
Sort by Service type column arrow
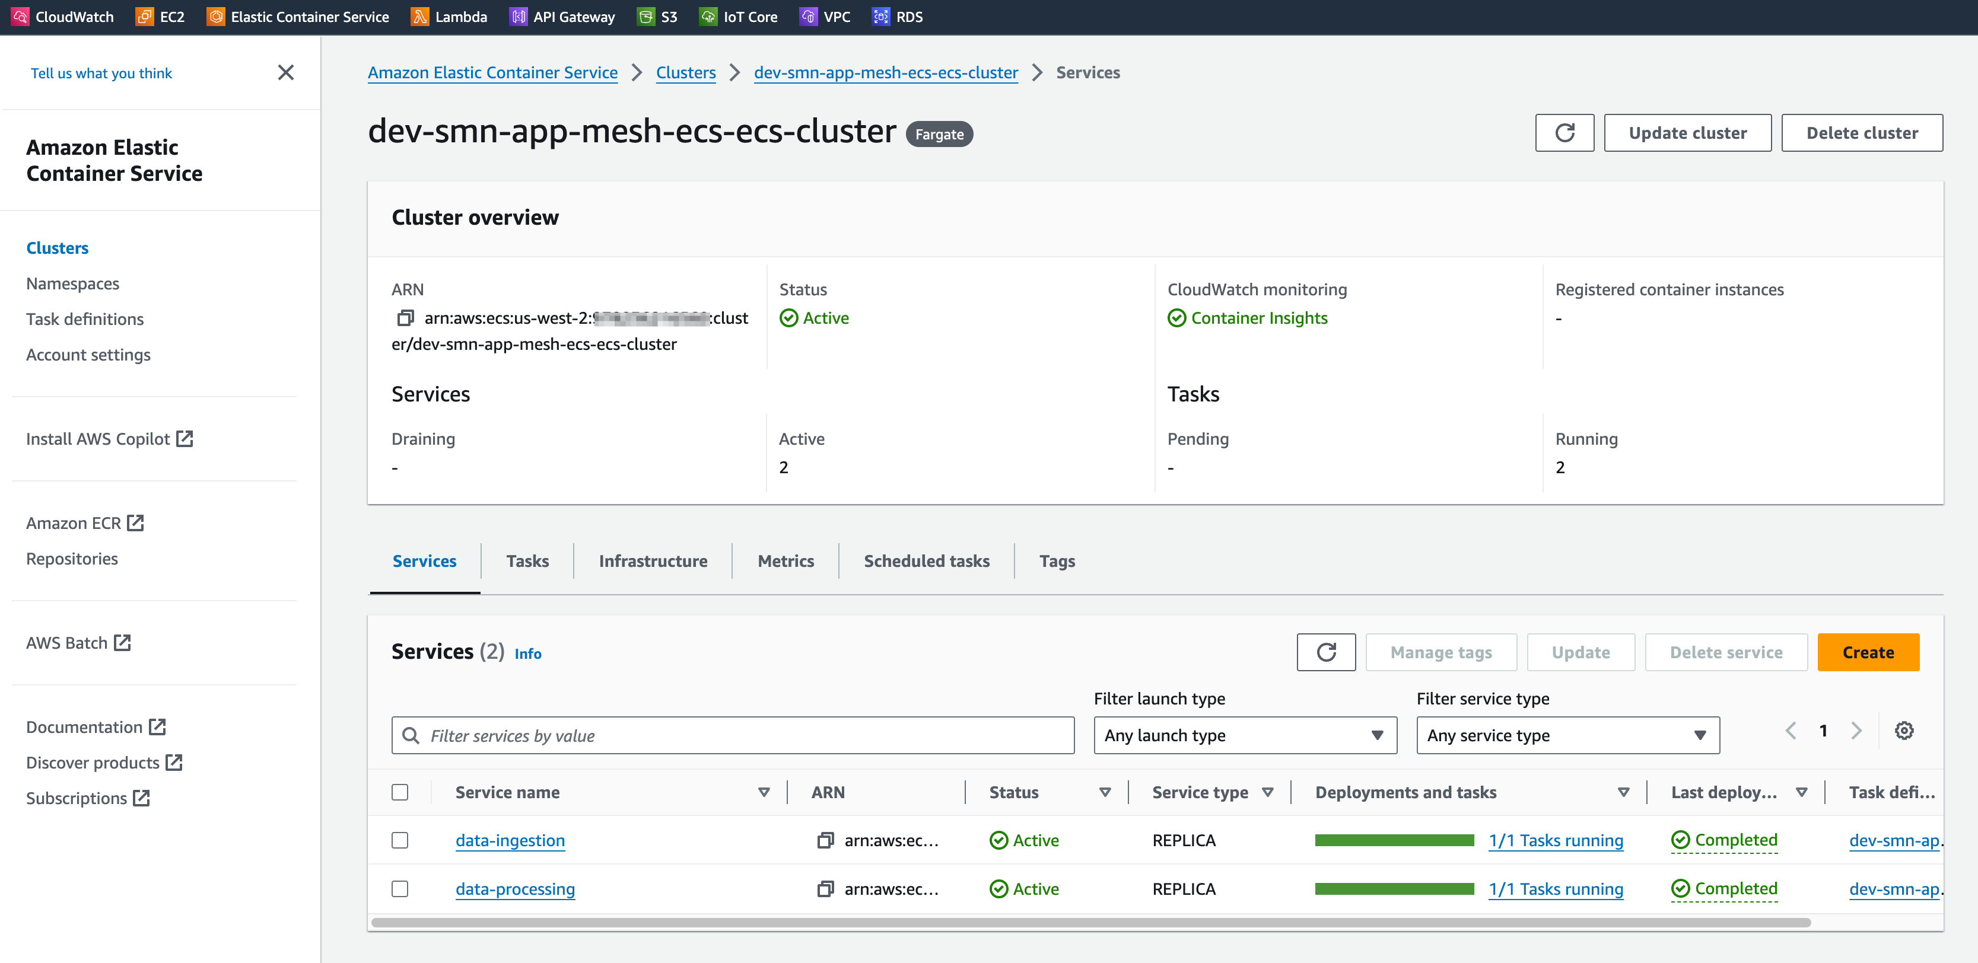[x=1268, y=792]
